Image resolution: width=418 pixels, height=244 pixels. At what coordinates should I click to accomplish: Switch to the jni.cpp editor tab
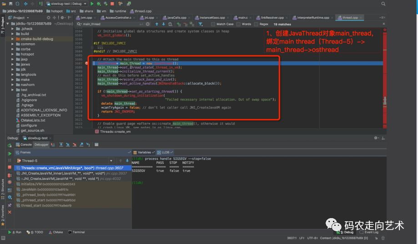149,18
